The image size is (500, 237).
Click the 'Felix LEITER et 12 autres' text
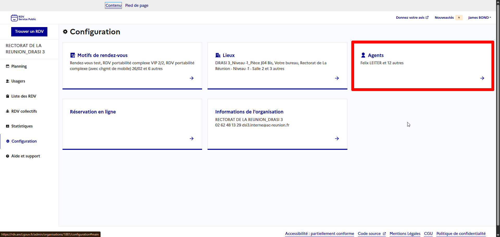pos(382,63)
